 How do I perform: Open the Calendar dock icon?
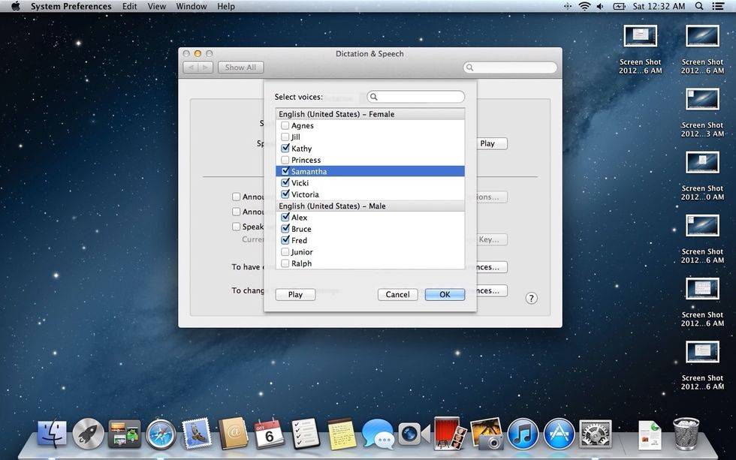click(269, 434)
